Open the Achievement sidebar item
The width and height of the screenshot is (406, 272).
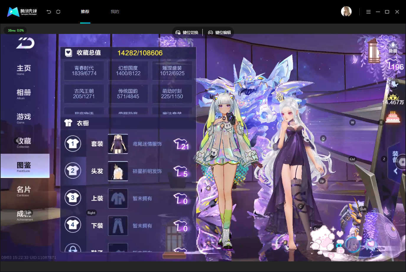click(x=25, y=215)
